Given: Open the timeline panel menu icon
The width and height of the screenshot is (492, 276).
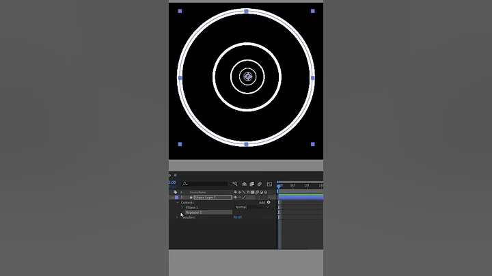Looking at the screenshot, I should pos(176,175).
